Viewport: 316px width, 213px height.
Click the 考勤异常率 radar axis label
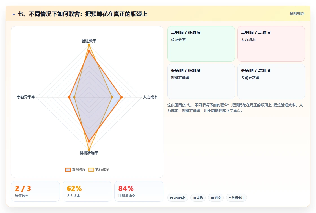pyautogui.click(x=26, y=97)
